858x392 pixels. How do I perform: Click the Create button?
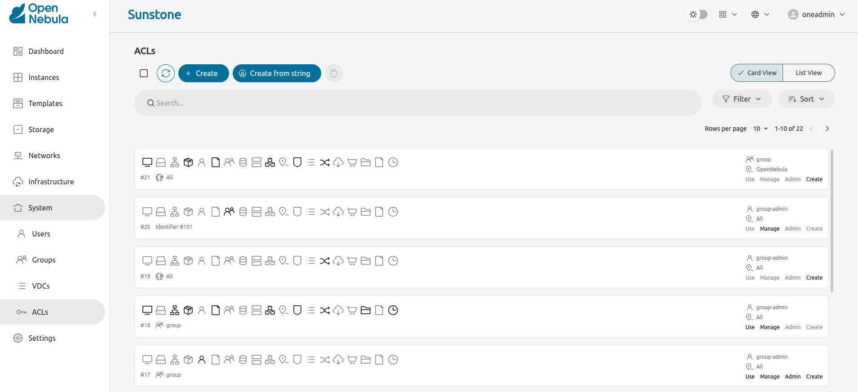[203, 73]
